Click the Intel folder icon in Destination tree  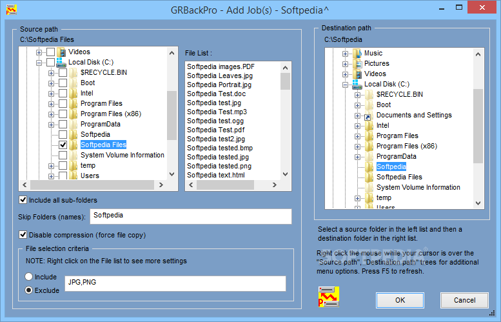tap(369, 125)
